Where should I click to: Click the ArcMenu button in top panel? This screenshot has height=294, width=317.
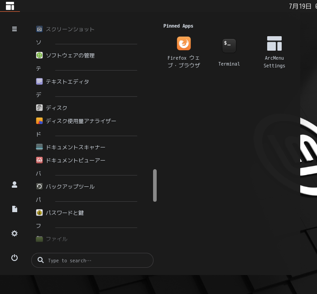click(x=10, y=6)
